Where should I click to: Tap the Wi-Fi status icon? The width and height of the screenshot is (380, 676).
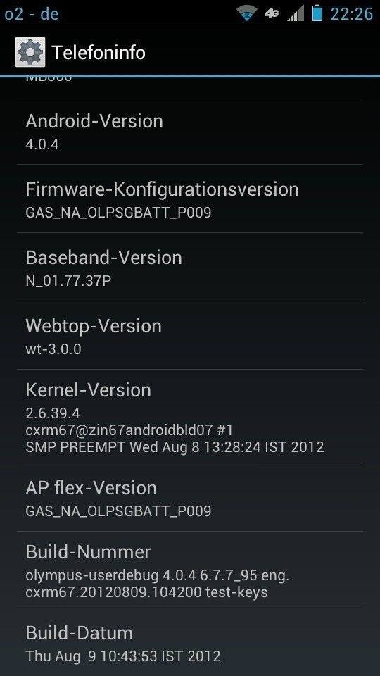(247, 14)
